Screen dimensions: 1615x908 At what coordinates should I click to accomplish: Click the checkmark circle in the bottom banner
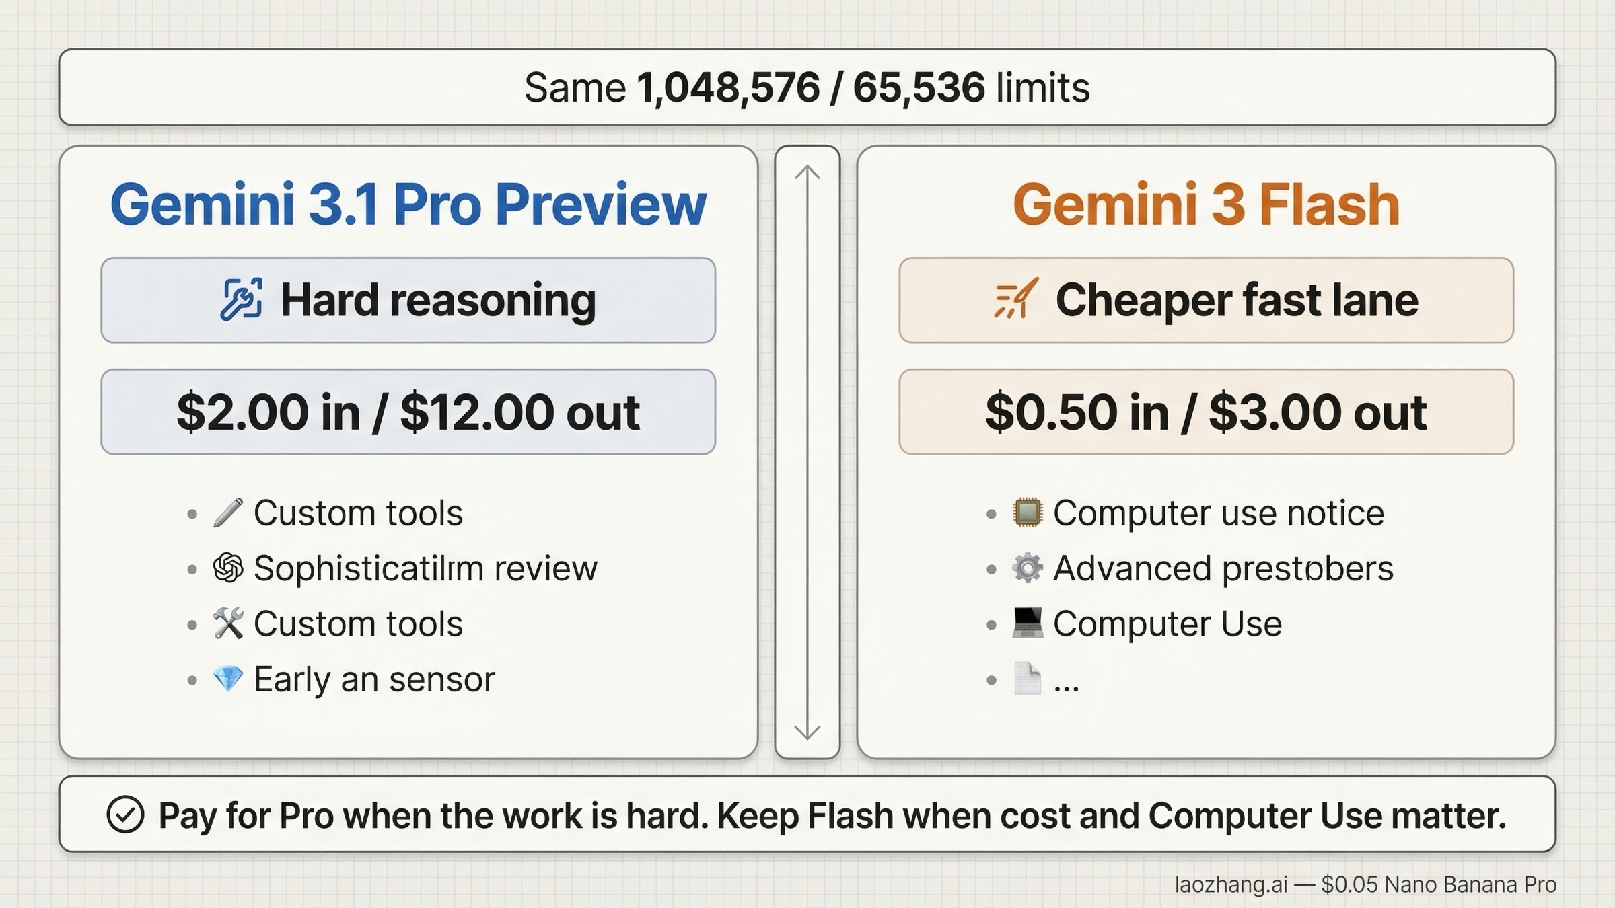(x=125, y=815)
